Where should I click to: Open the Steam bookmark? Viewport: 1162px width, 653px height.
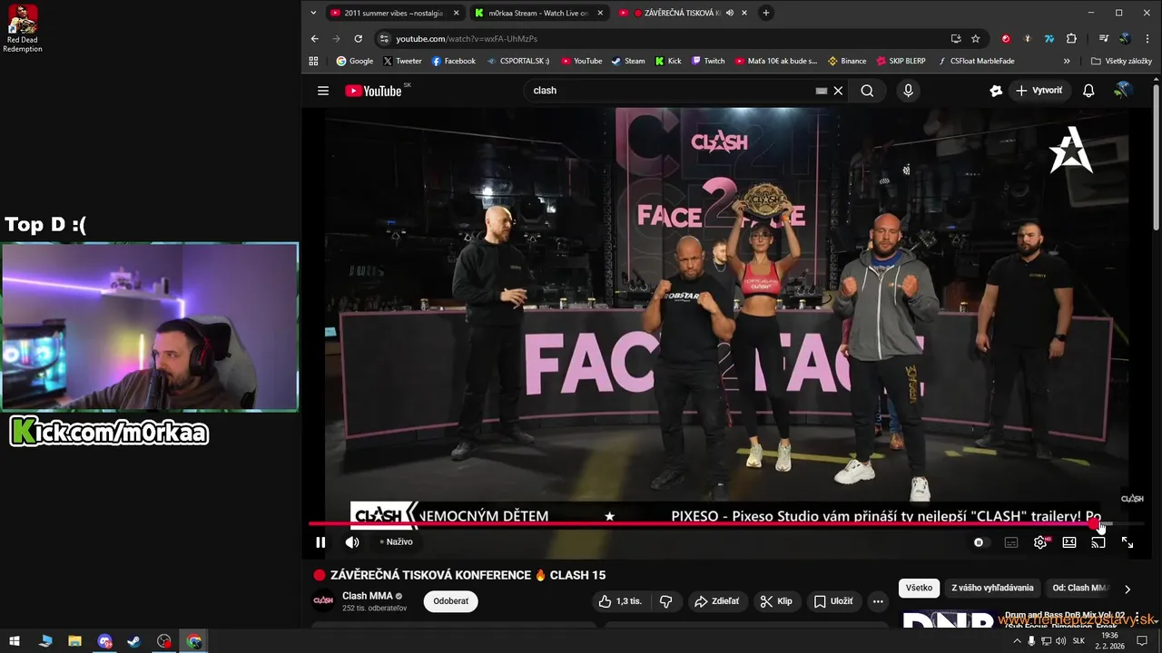click(x=628, y=62)
